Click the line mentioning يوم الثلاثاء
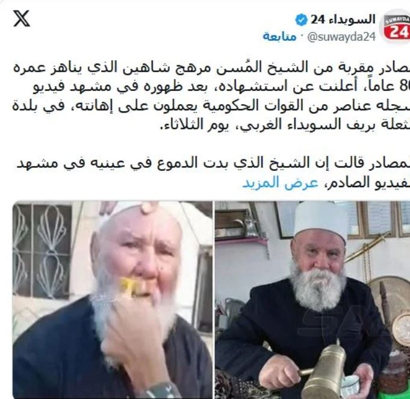Image resolution: width=410 pixels, height=399 pixels. tap(285, 125)
